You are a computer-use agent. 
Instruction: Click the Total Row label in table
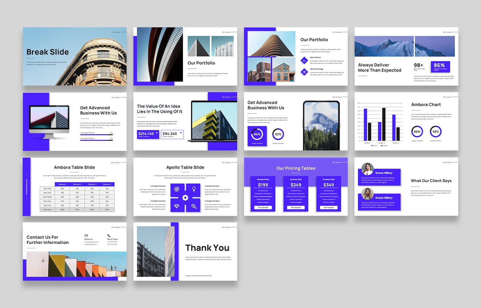tap(47, 209)
